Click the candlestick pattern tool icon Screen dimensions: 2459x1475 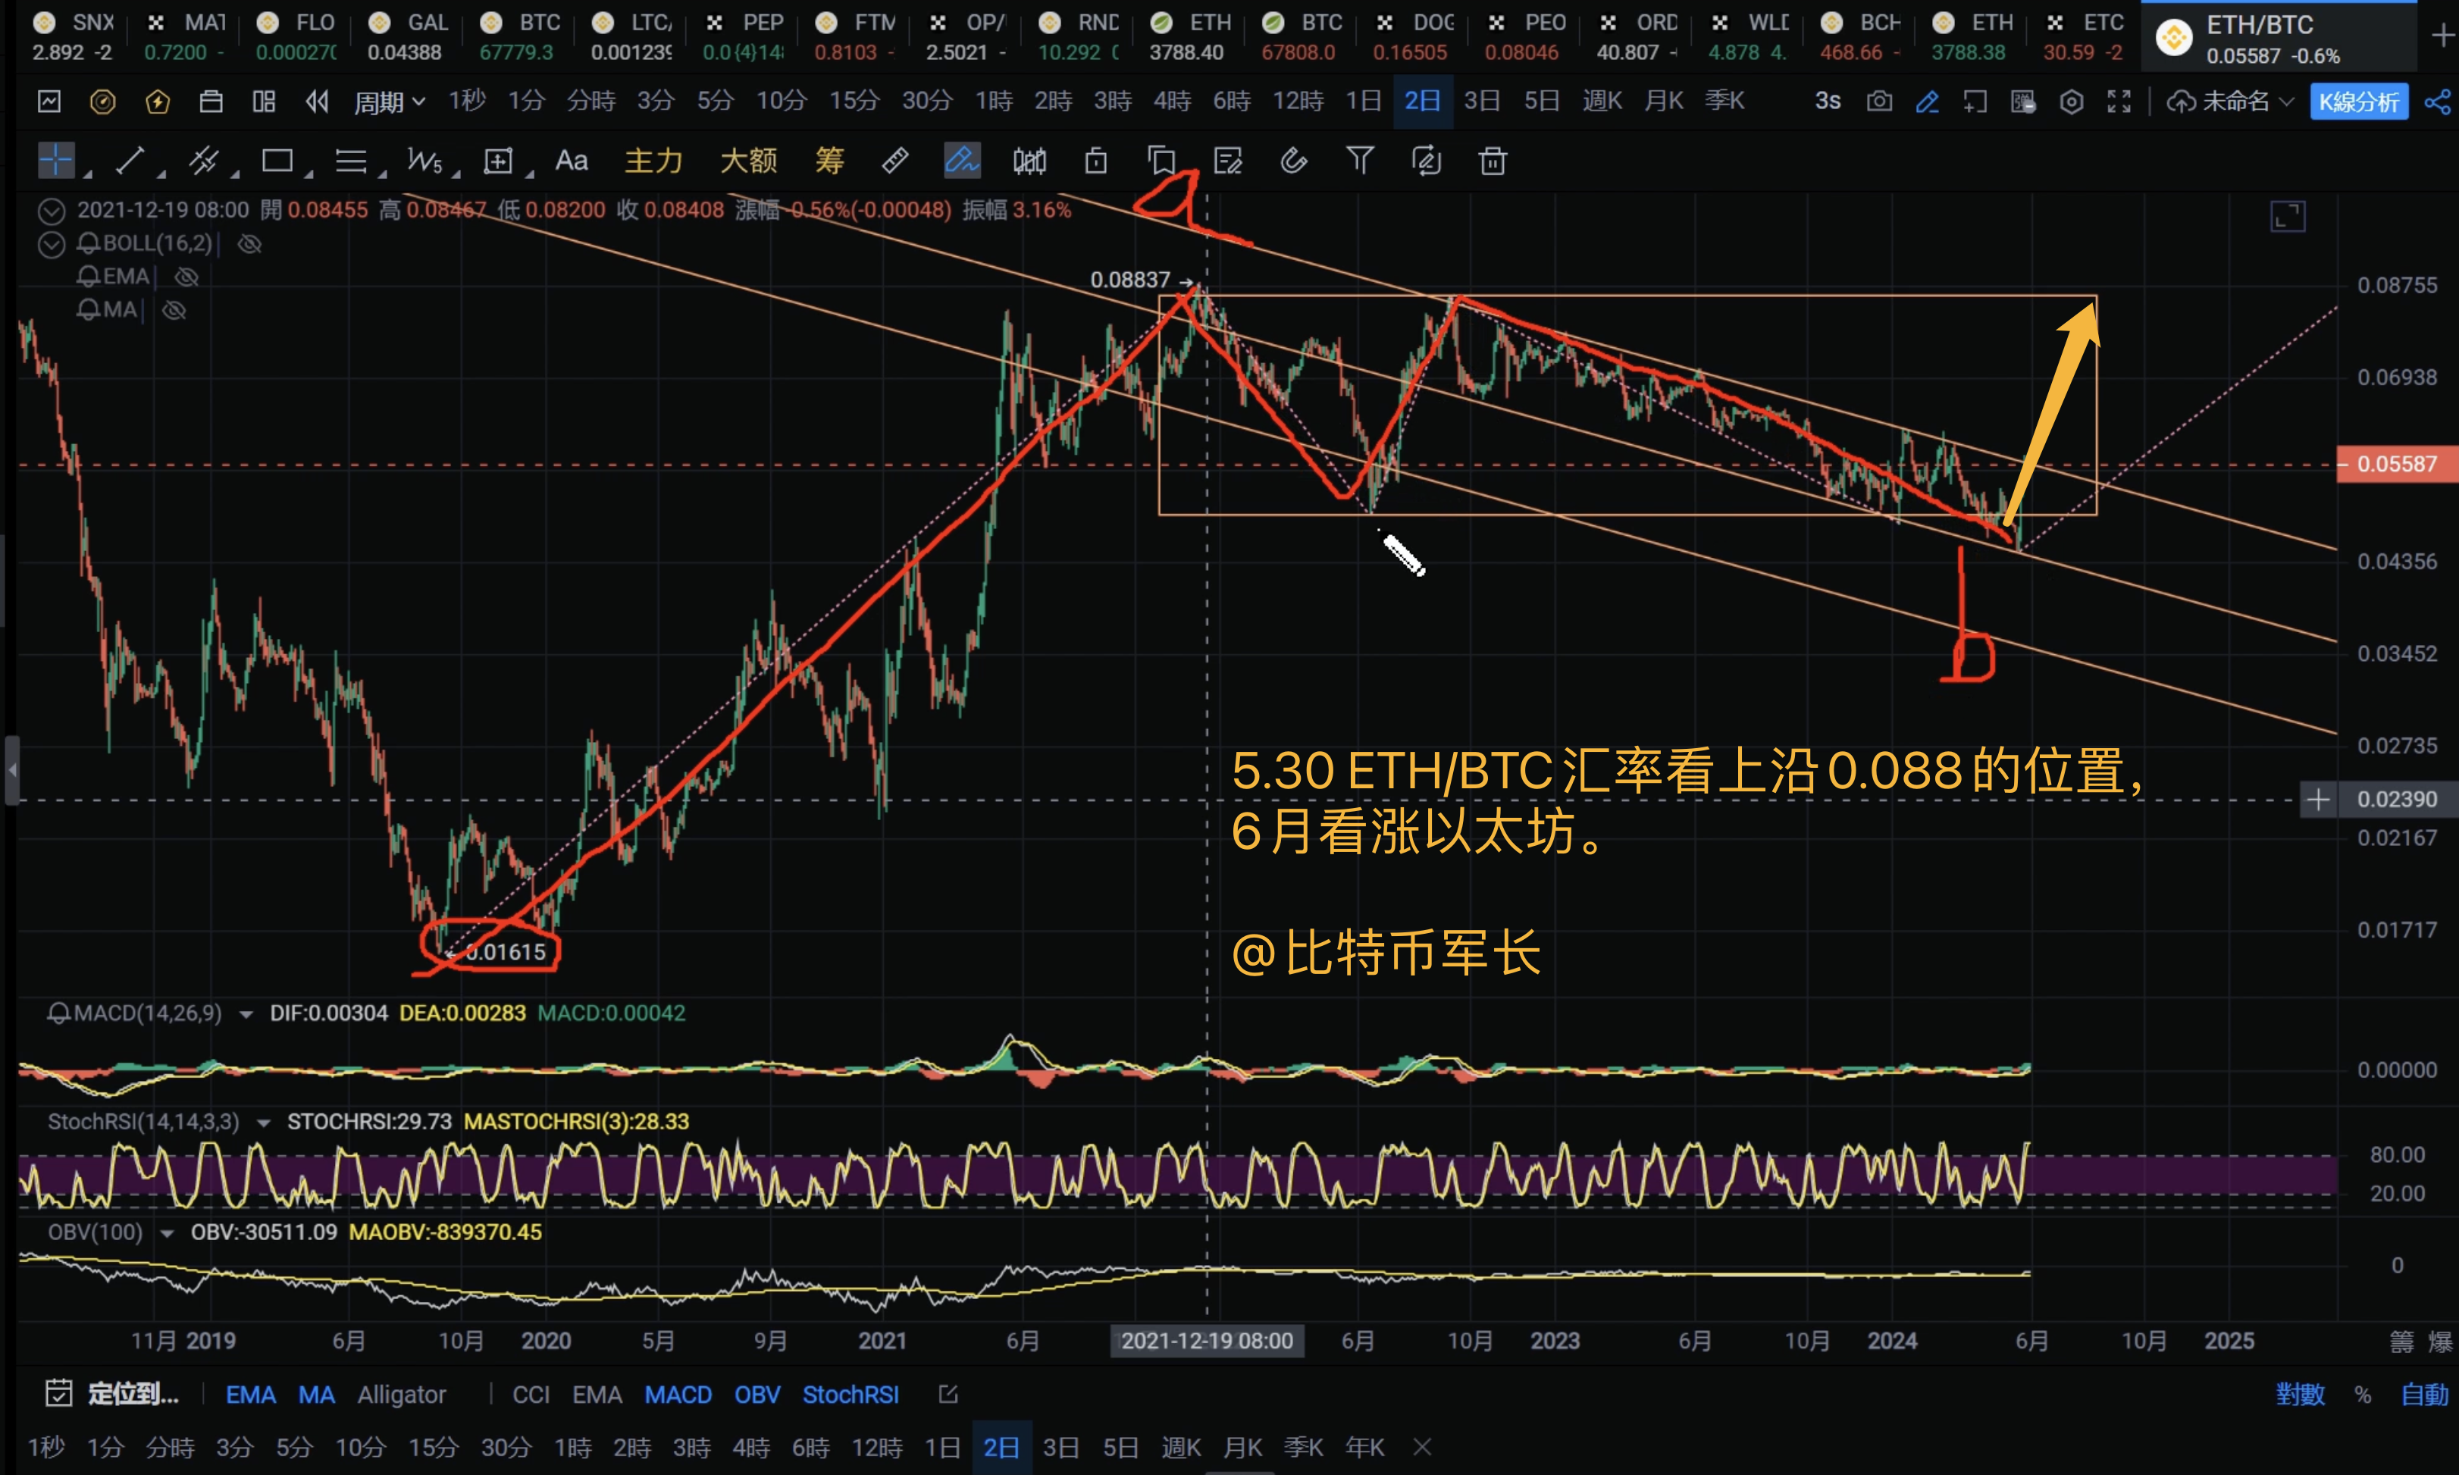pyautogui.click(x=1029, y=160)
